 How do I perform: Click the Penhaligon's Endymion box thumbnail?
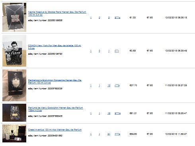[14, 85]
